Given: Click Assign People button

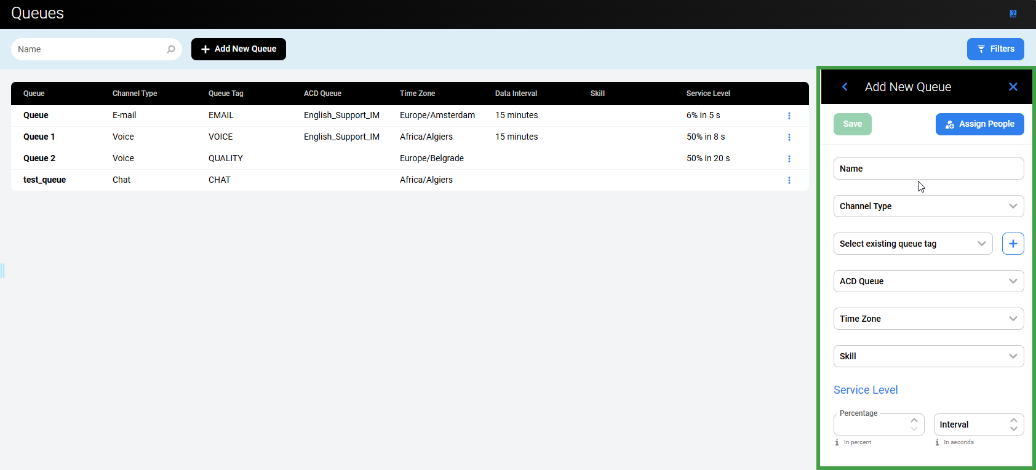Looking at the screenshot, I should tap(979, 124).
